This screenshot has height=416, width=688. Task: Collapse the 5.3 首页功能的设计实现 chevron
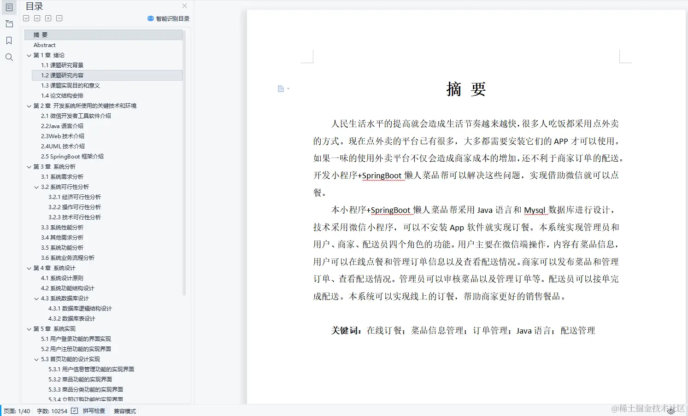36,359
